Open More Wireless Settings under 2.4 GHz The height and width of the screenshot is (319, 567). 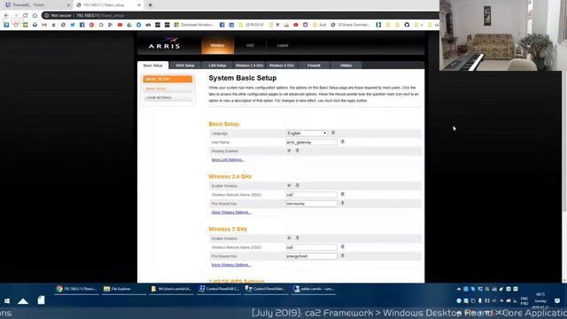(231, 213)
